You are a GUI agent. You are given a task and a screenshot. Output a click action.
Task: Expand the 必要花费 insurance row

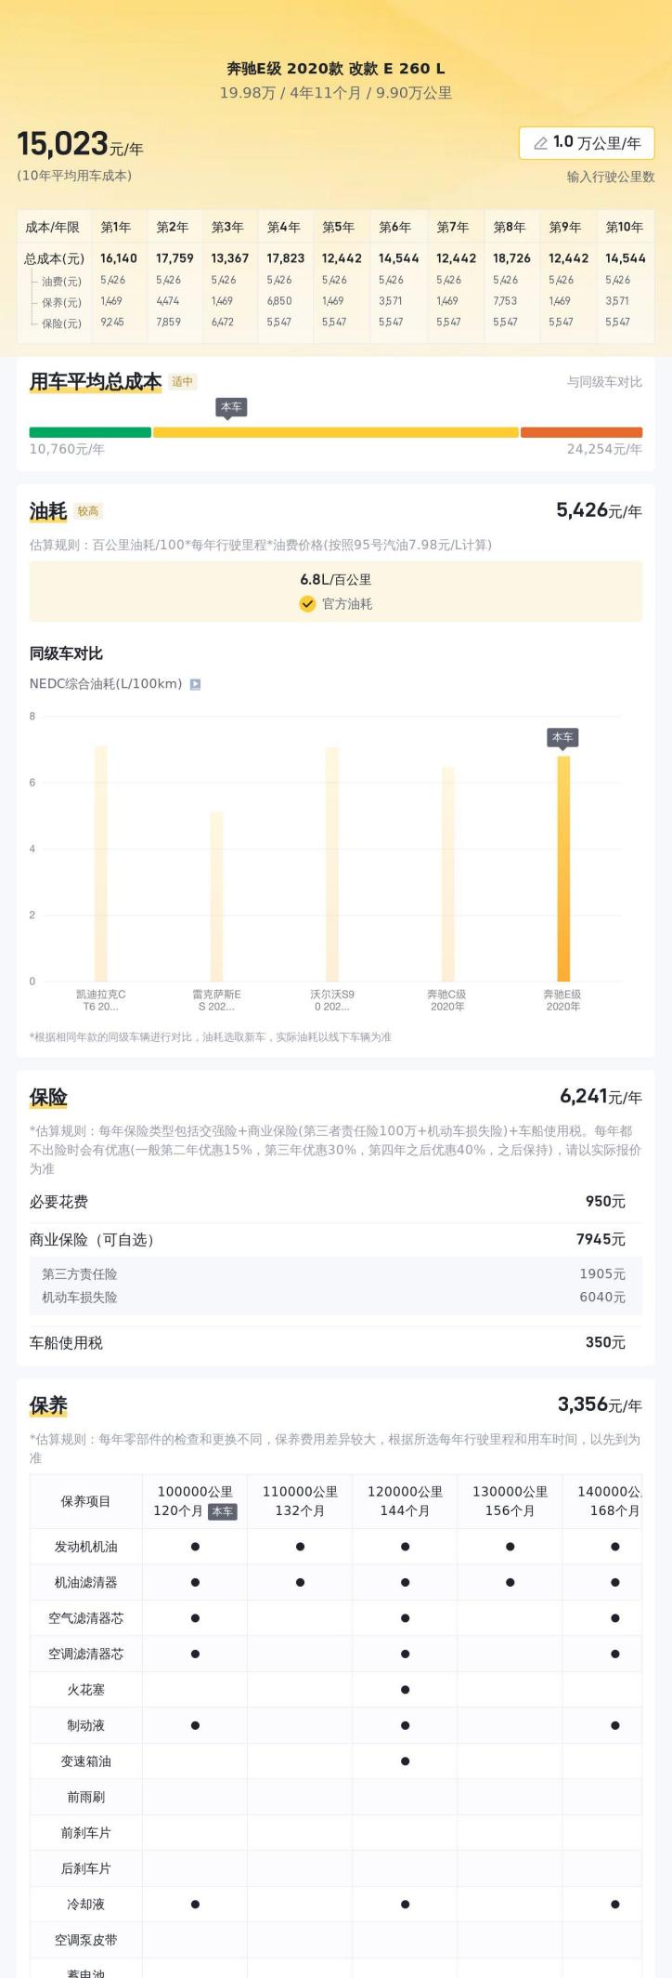[334, 1202]
